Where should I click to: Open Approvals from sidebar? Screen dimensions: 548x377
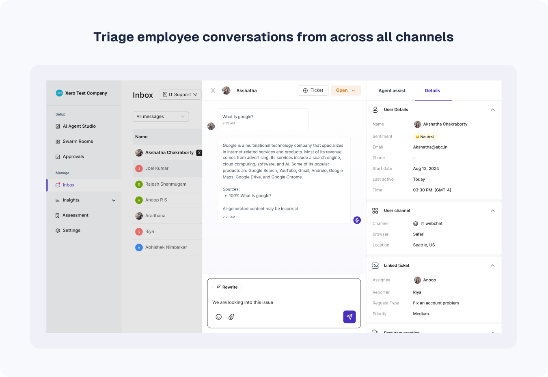[73, 156]
